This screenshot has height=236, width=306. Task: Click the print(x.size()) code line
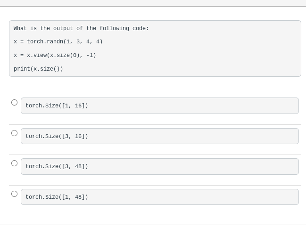coord(38,69)
